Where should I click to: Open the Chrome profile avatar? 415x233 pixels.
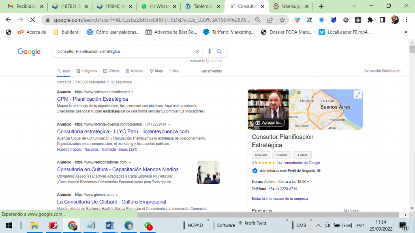pyautogui.click(x=395, y=20)
